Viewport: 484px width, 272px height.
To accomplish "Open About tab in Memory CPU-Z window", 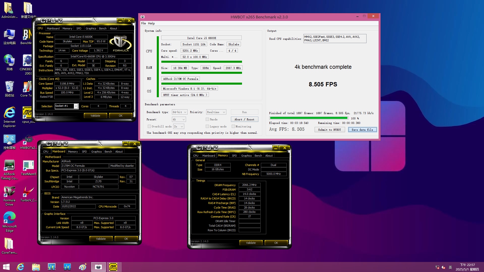I will coord(269,156).
